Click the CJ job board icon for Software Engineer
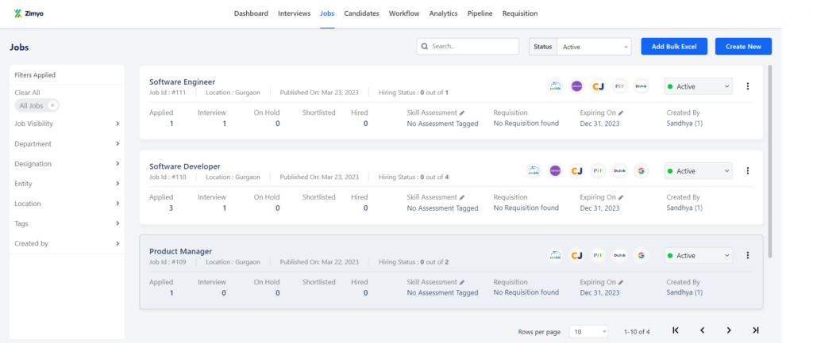The height and width of the screenshot is (343, 813). click(599, 86)
